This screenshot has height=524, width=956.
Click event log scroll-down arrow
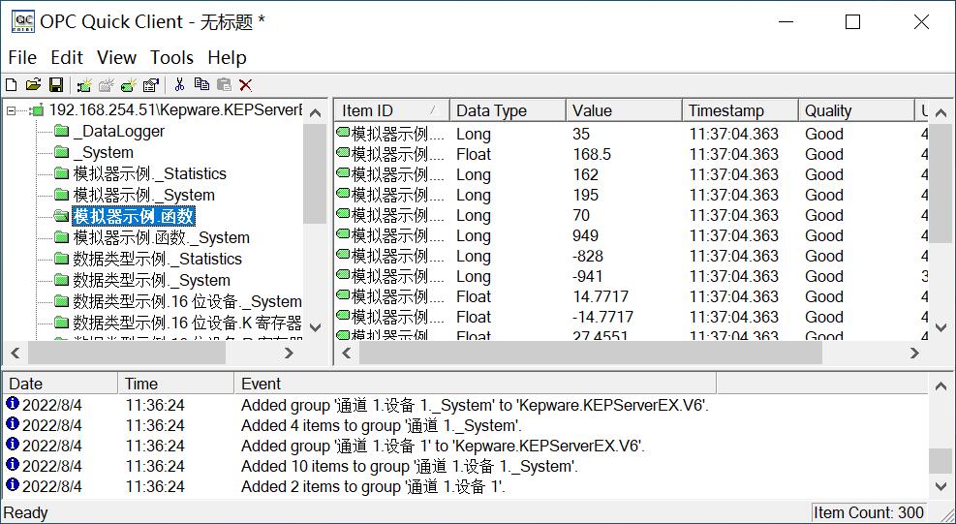coord(941,486)
